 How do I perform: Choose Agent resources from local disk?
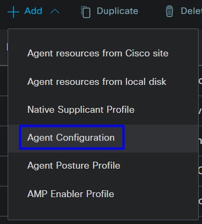click(97, 82)
